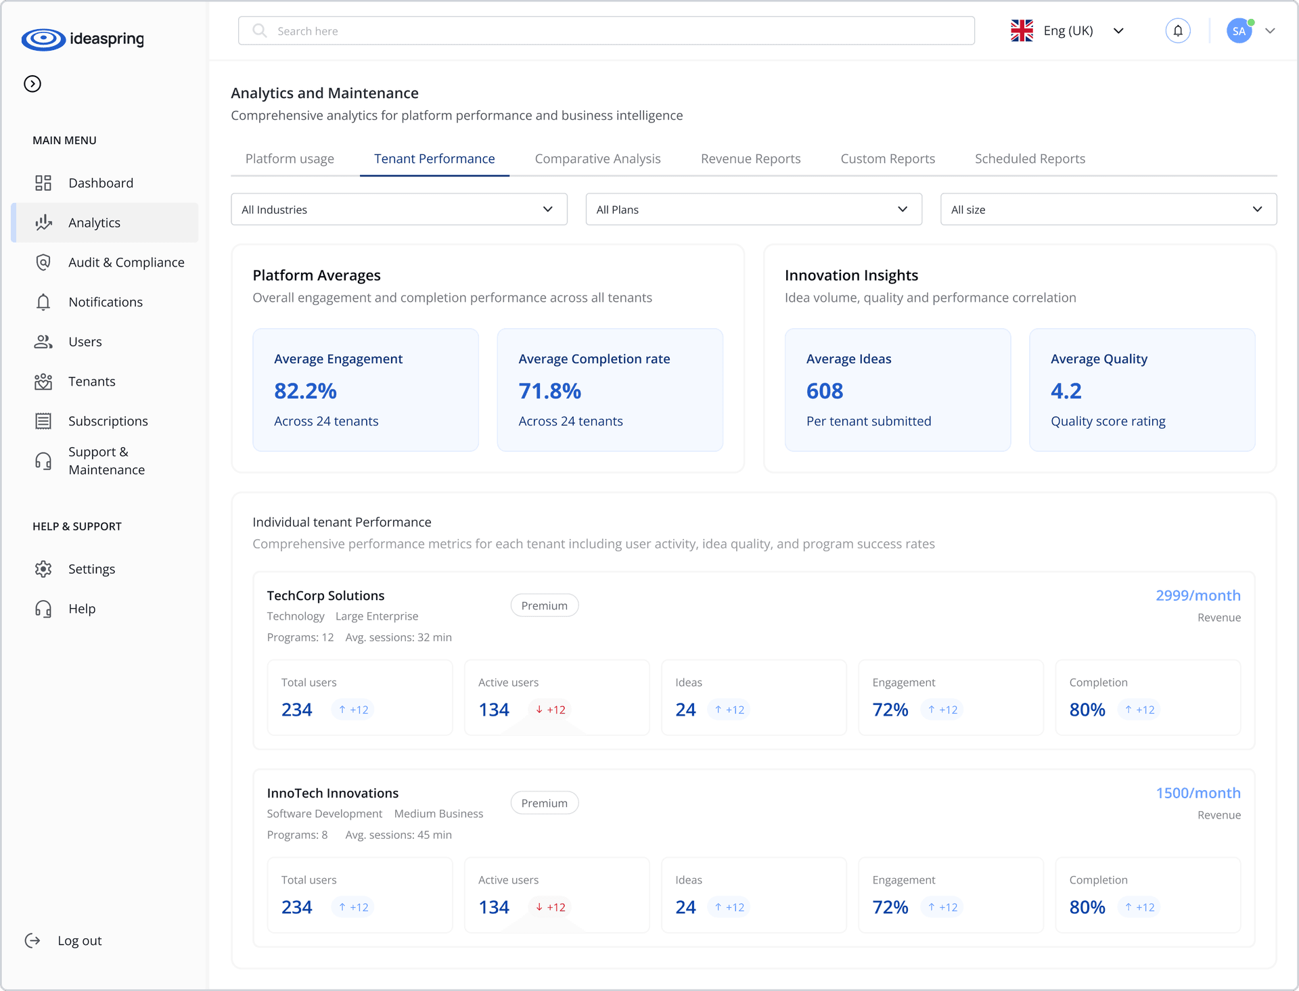
Task: Switch to the Comparative Analysis tab
Action: [597, 159]
